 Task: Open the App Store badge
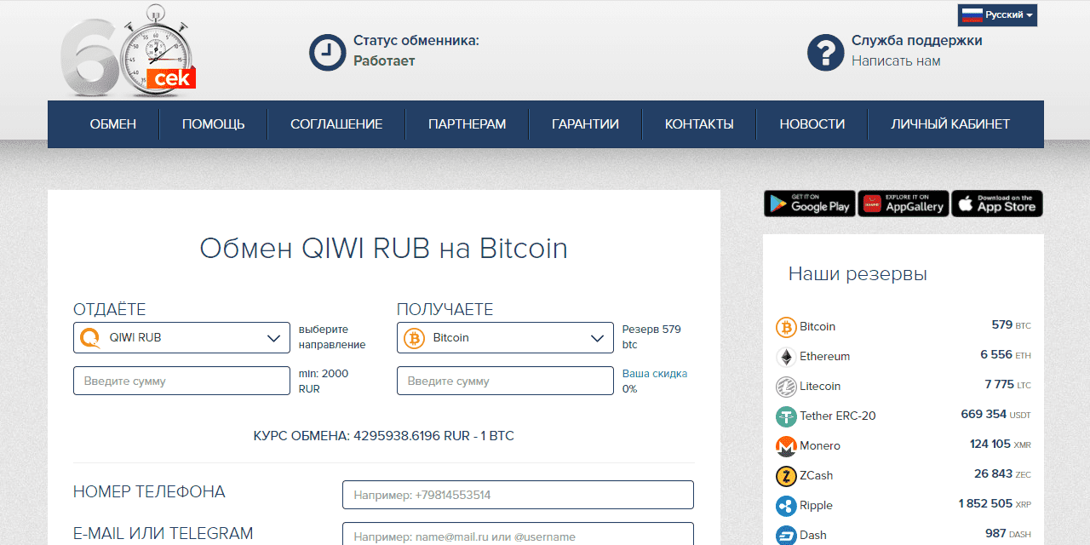pyautogui.click(x=996, y=204)
